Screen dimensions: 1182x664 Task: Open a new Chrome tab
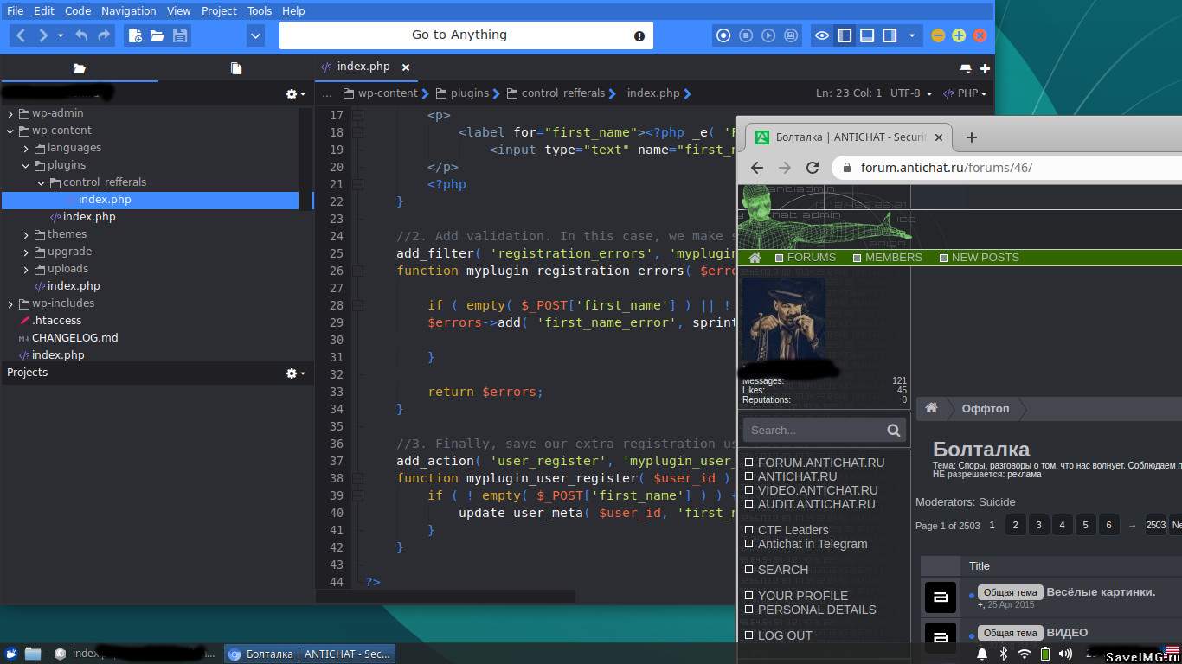(x=971, y=137)
